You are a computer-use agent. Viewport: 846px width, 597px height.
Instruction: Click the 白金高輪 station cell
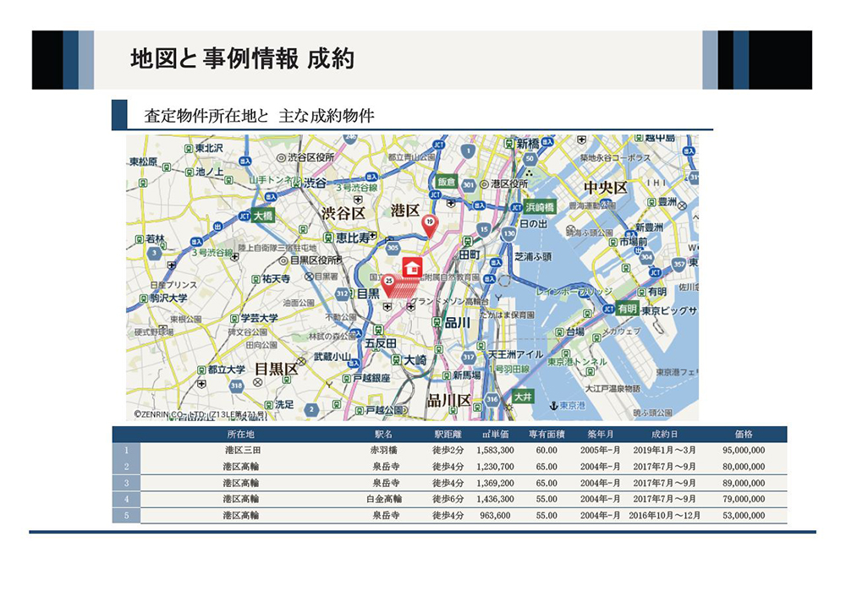(x=384, y=500)
